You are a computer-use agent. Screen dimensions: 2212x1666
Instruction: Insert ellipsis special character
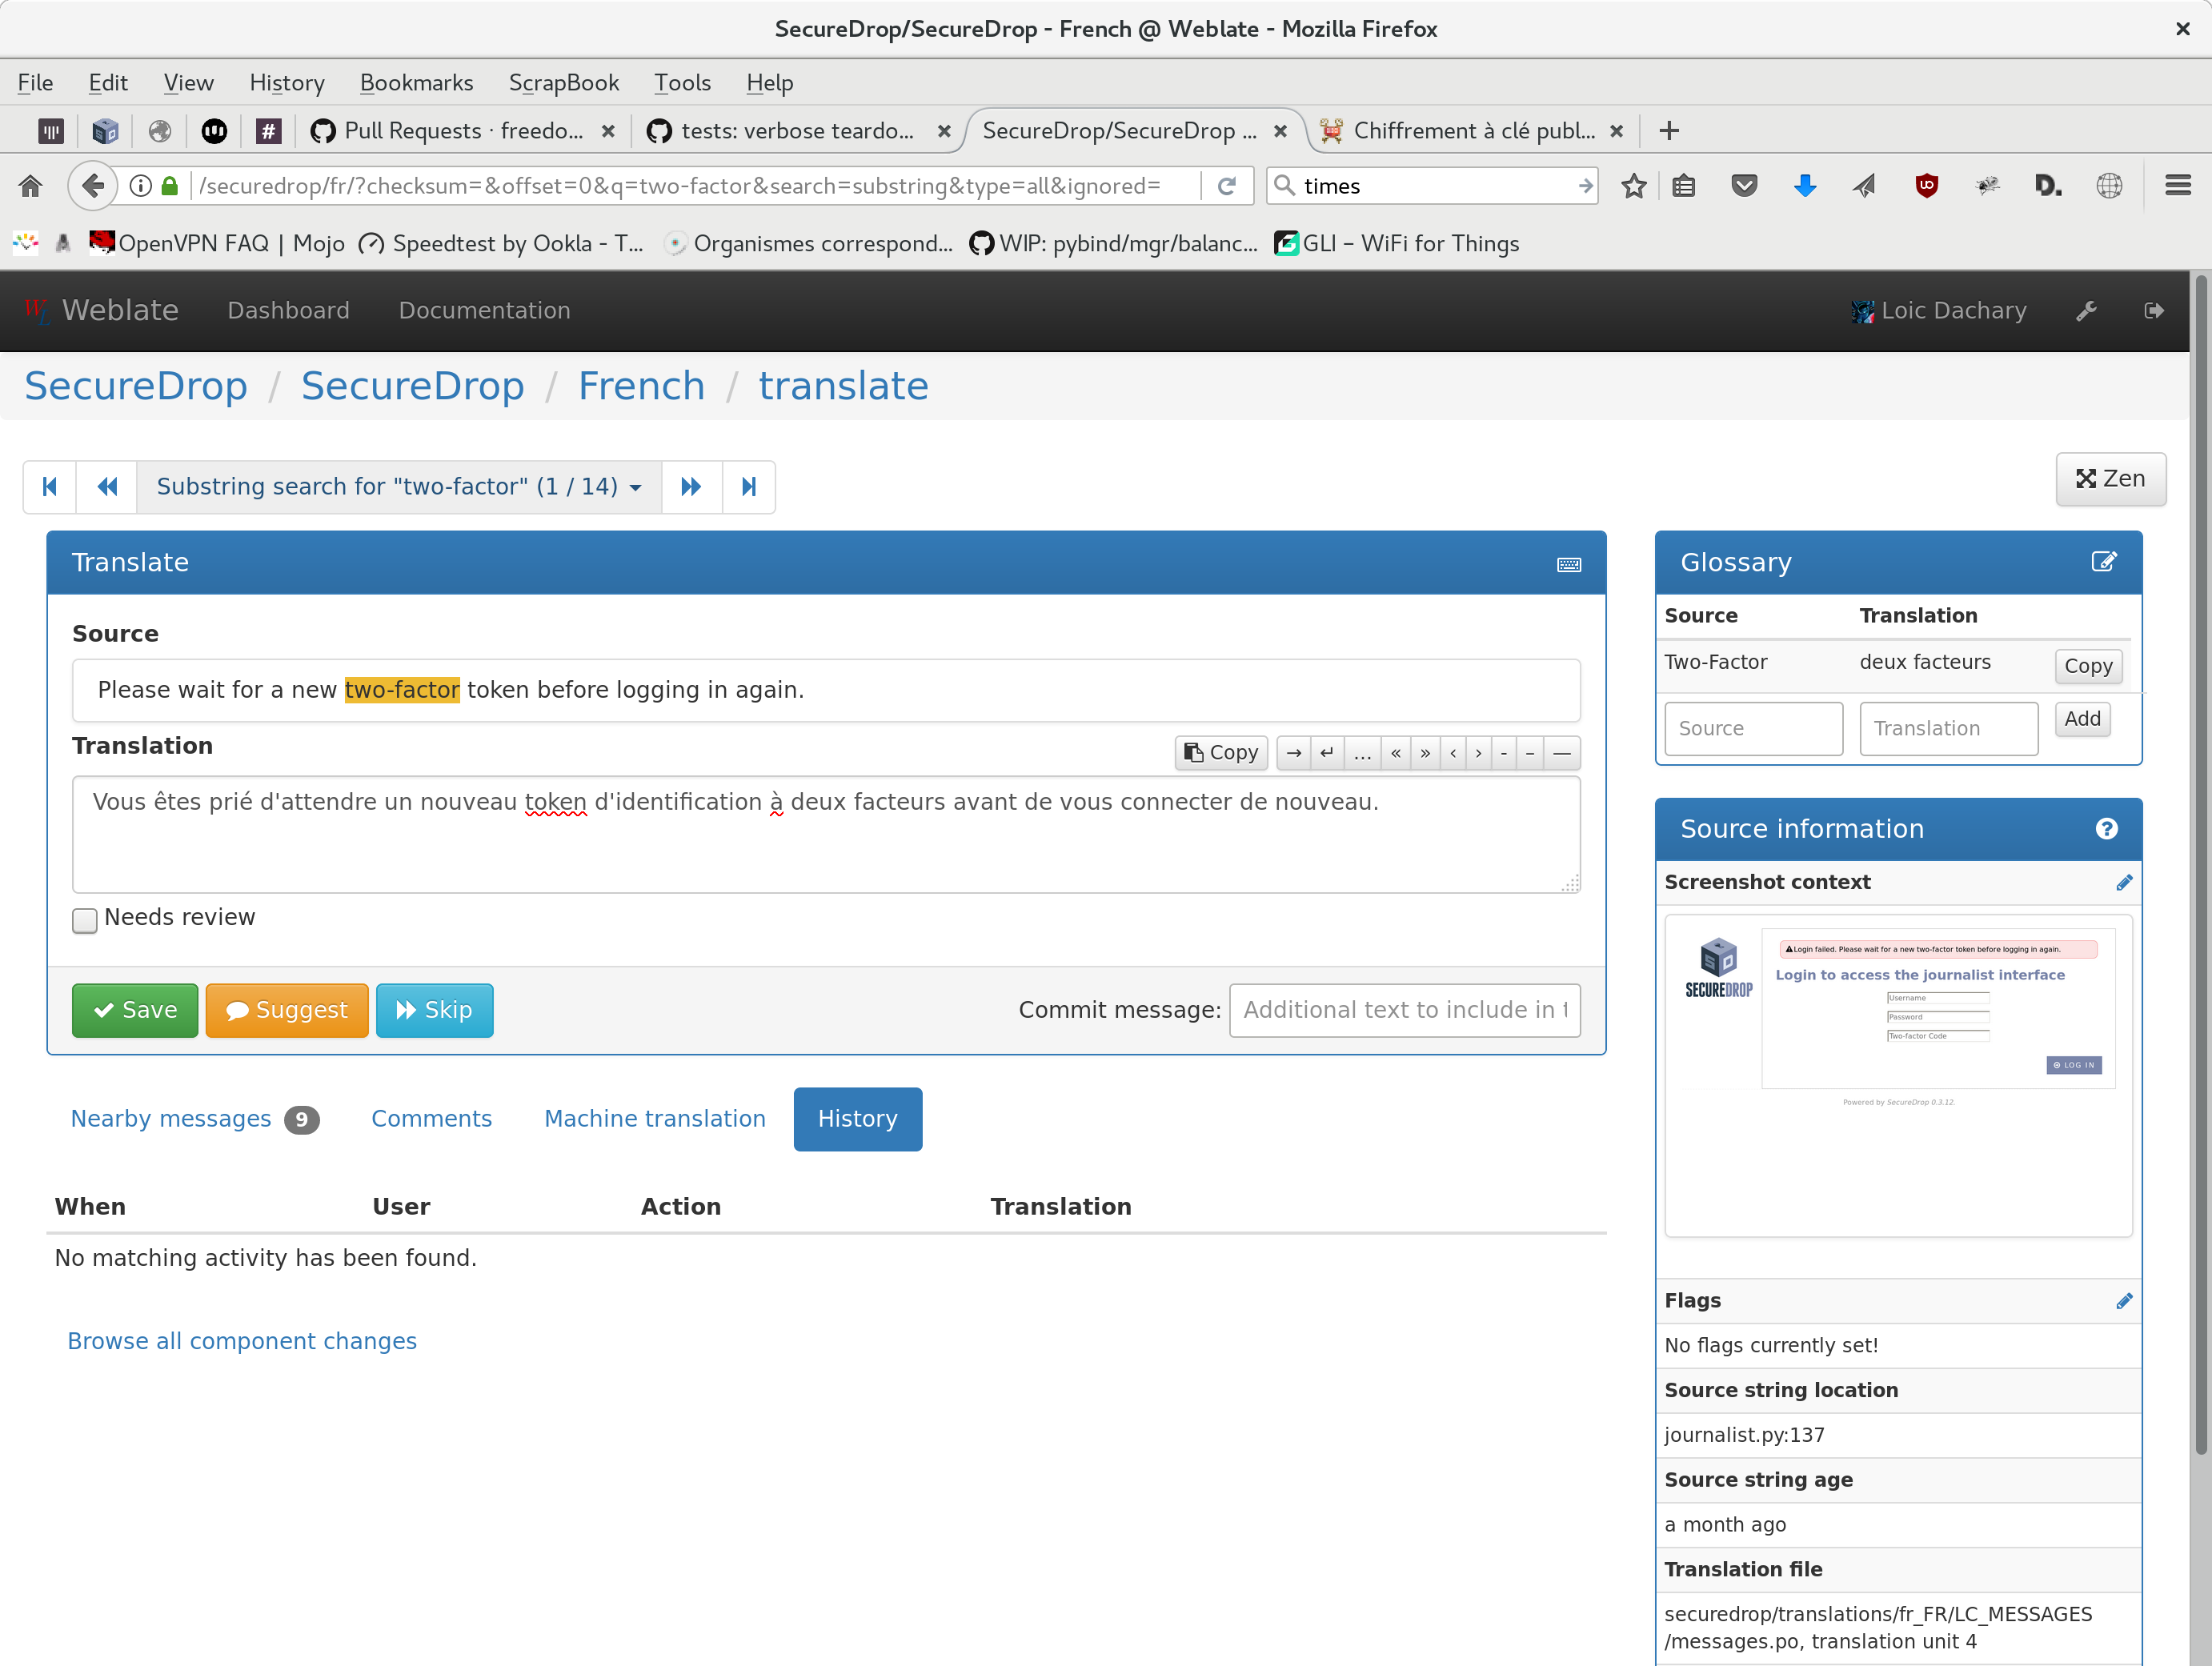point(1362,753)
